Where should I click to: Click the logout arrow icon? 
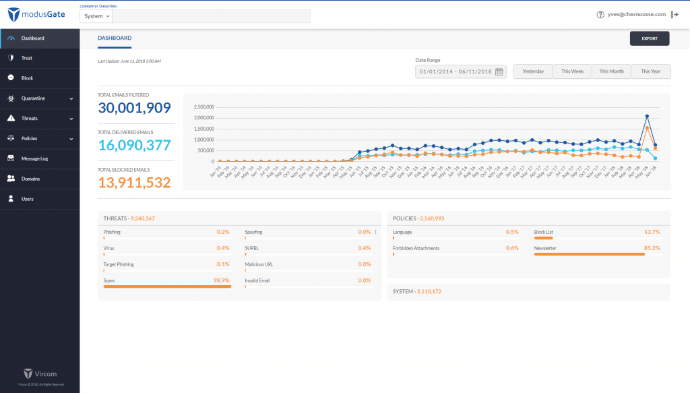pos(675,15)
